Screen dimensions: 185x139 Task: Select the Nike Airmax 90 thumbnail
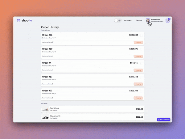(x=45, y=117)
